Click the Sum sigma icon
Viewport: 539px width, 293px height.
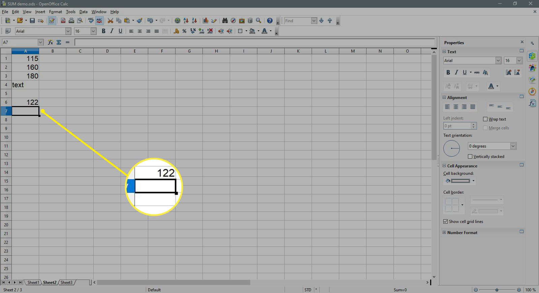pos(59,42)
